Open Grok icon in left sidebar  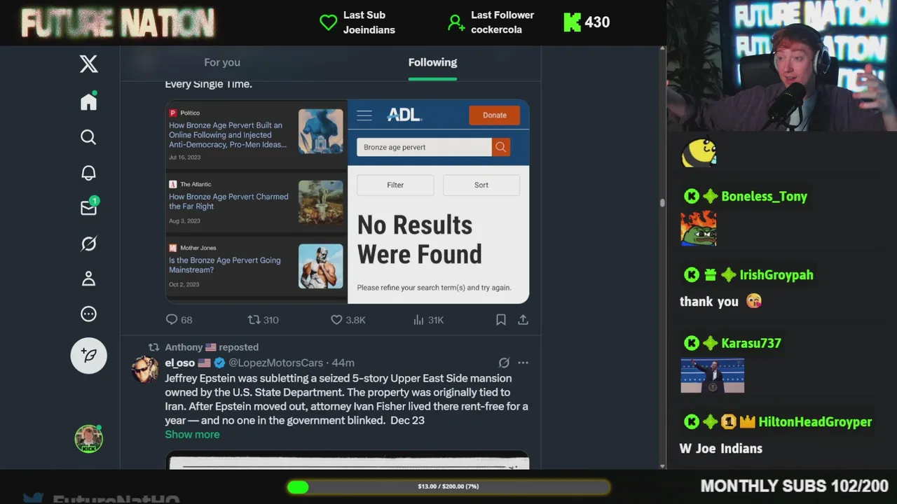point(88,244)
